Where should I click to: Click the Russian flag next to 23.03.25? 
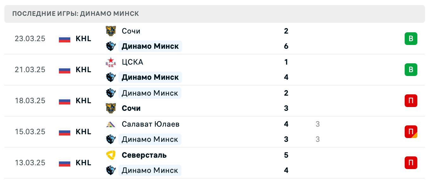tap(65, 39)
